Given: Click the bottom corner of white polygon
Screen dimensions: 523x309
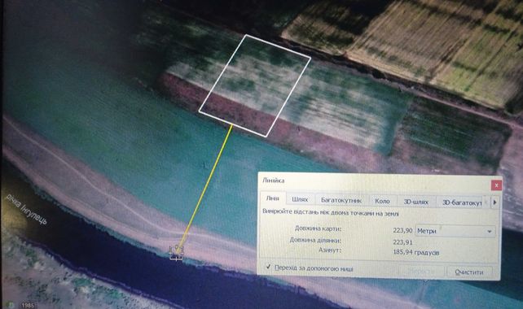Looking at the screenshot, I should pos(266,137).
